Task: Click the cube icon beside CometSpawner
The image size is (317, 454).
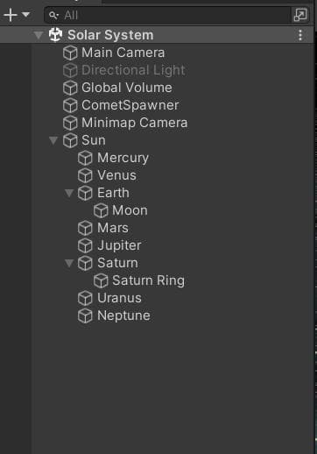Action: click(70, 105)
